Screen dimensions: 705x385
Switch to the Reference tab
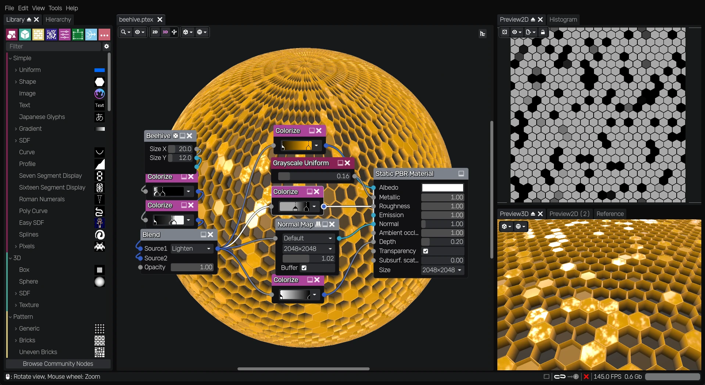point(609,214)
